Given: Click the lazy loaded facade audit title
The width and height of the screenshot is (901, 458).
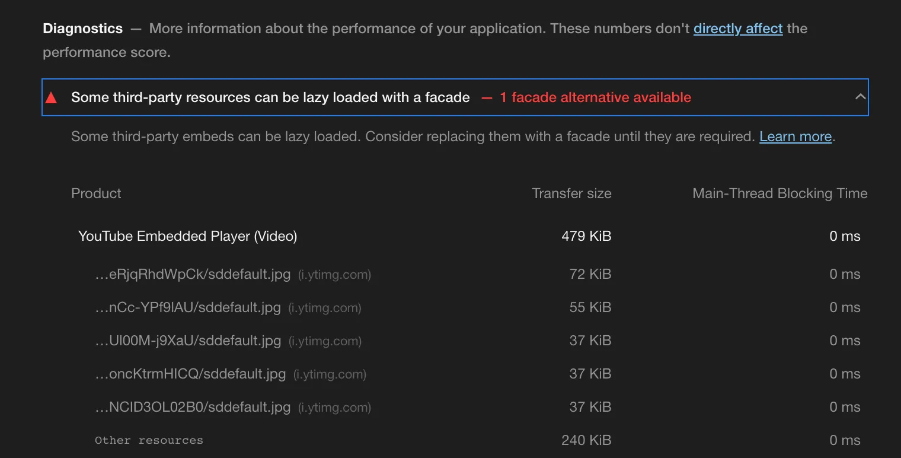Looking at the screenshot, I should (x=270, y=97).
